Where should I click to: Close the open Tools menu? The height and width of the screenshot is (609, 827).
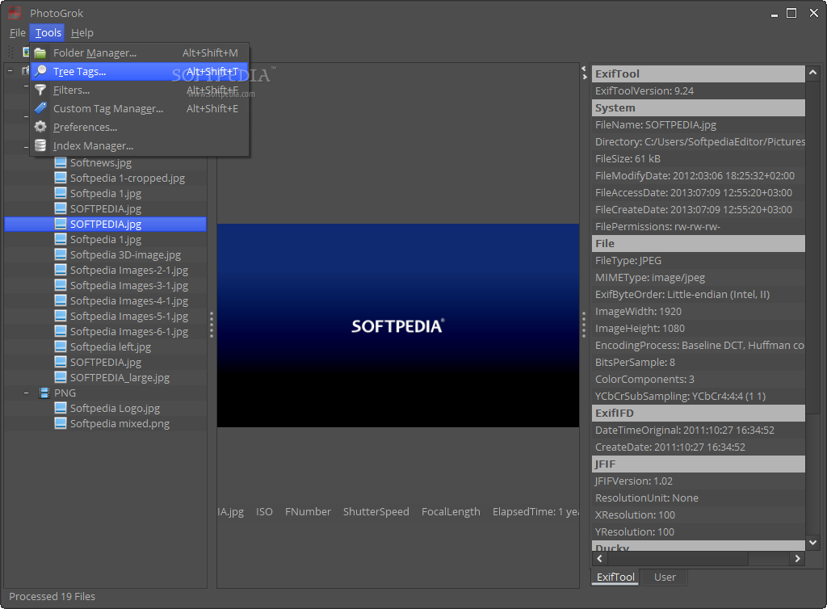point(48,32)
